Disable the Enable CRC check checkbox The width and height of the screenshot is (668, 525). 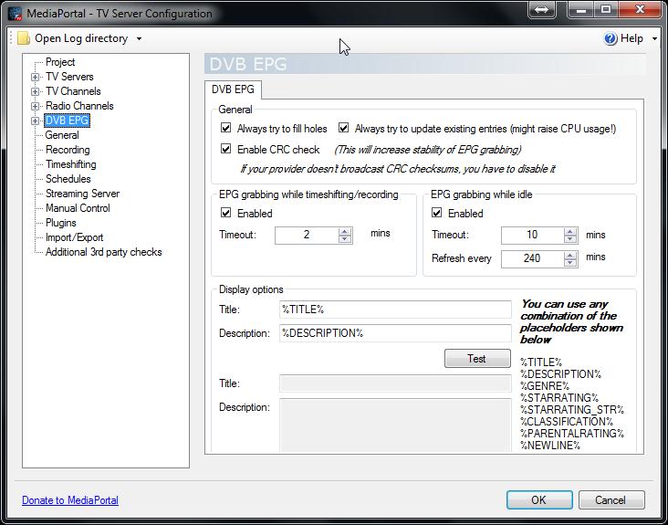click(225, 149)
